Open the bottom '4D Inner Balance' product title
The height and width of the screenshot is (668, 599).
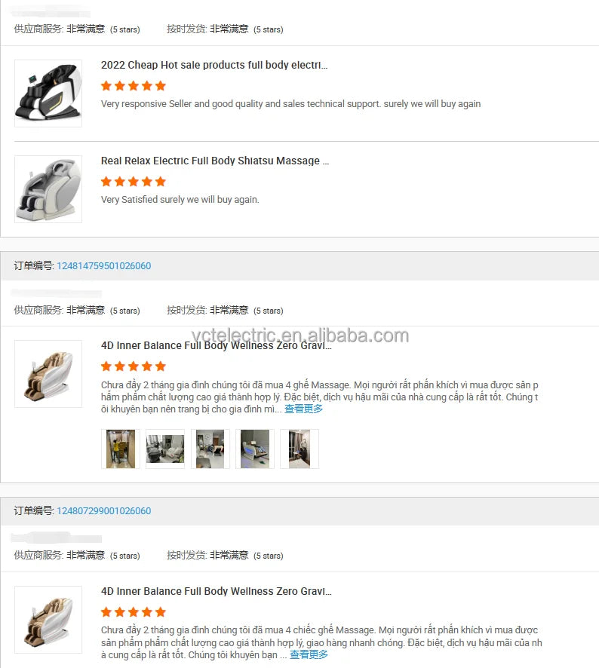click(217, 591)
